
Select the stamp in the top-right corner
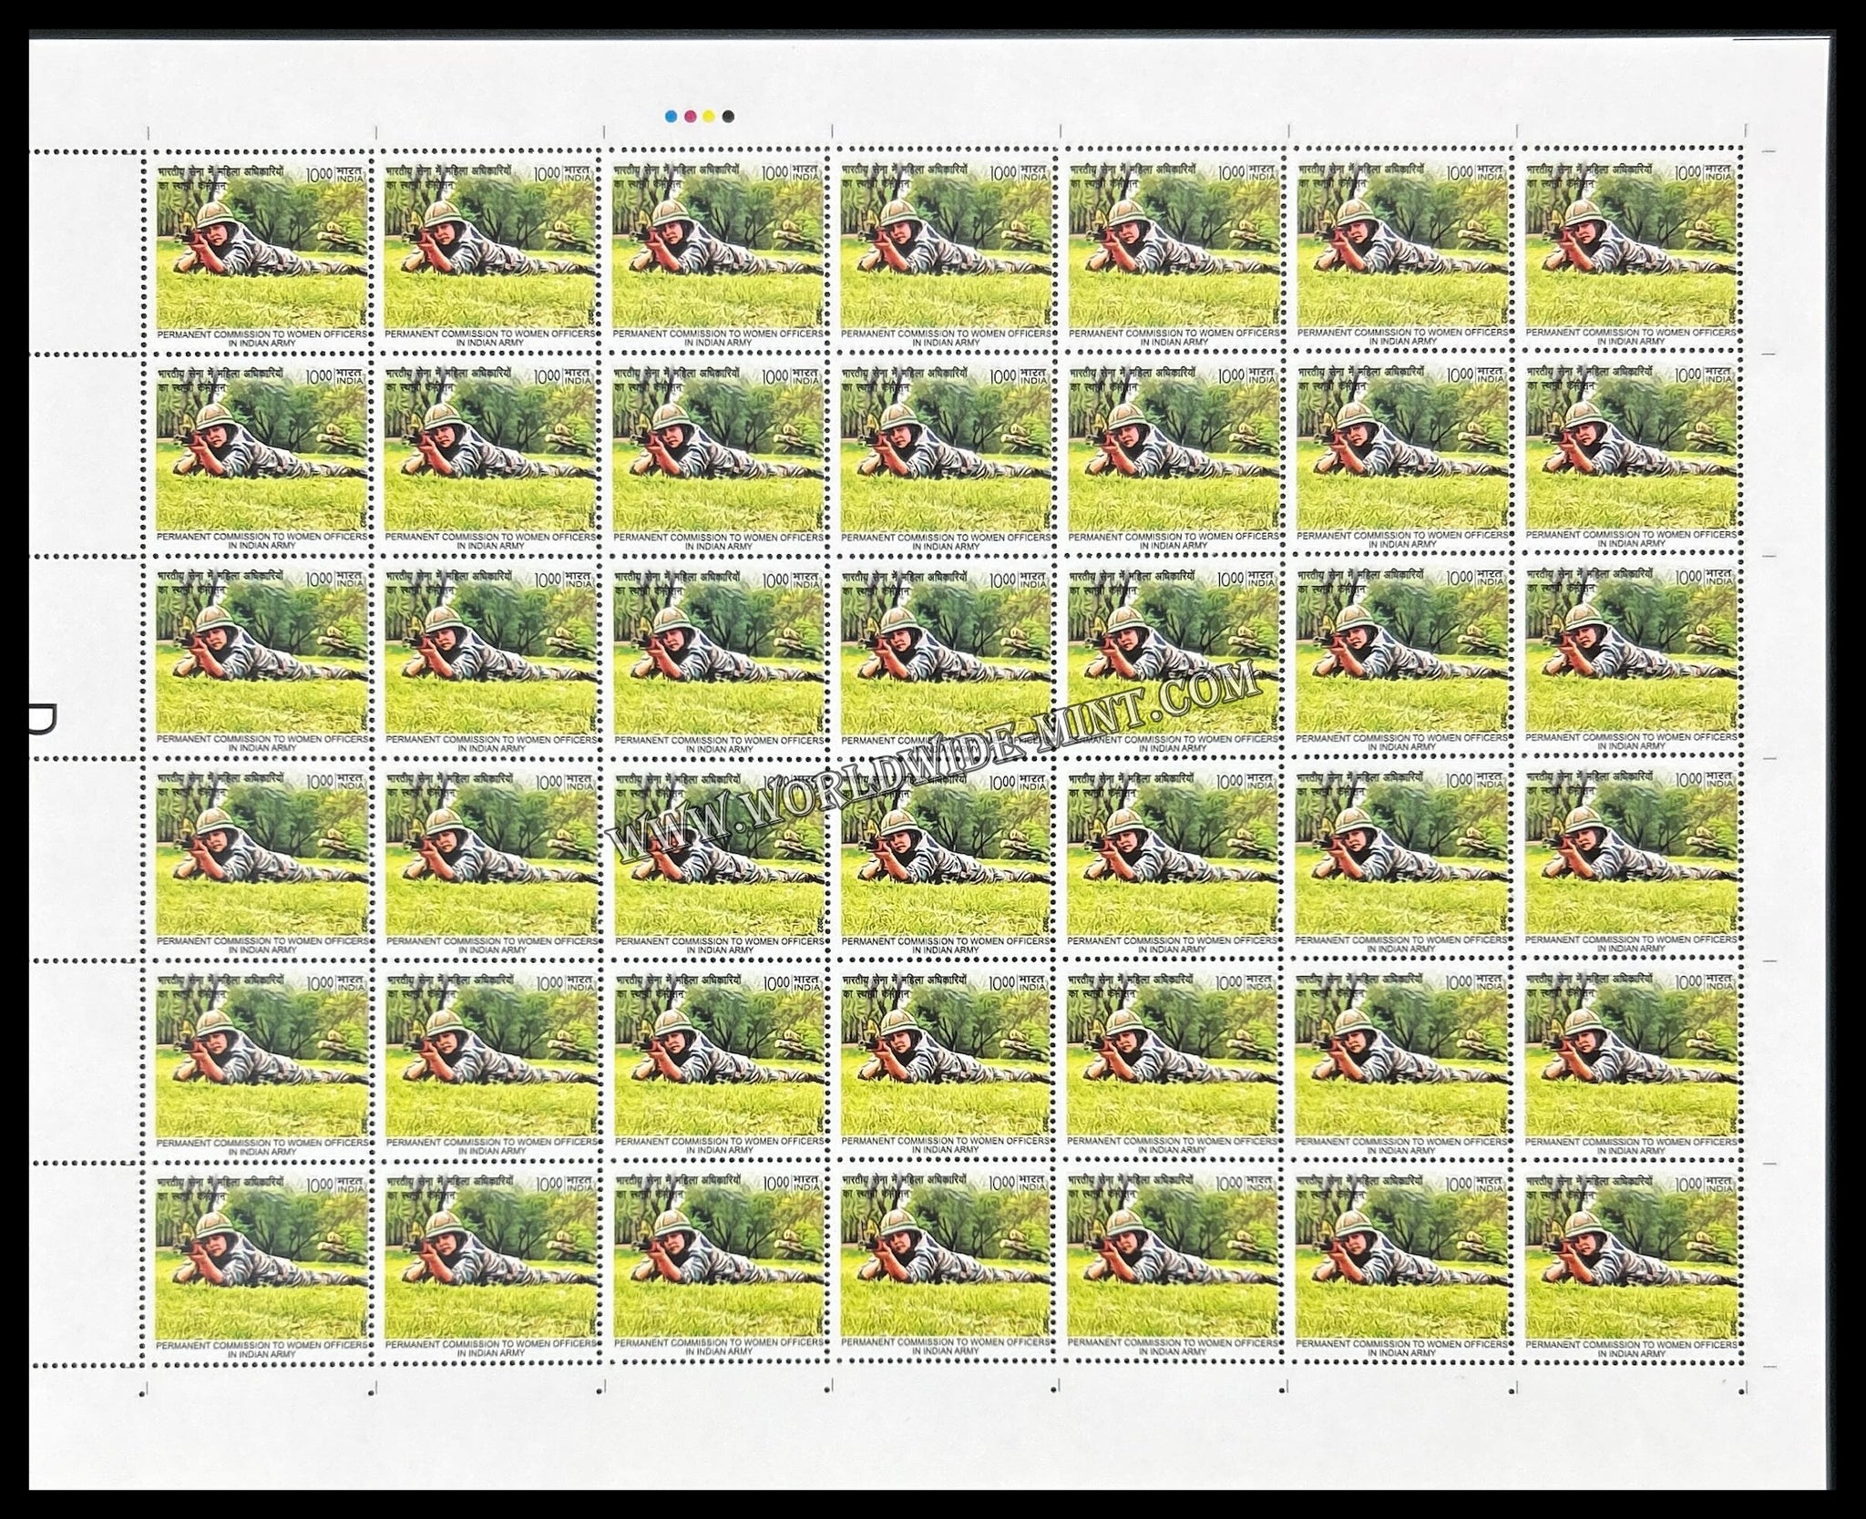coord(1630,251)
